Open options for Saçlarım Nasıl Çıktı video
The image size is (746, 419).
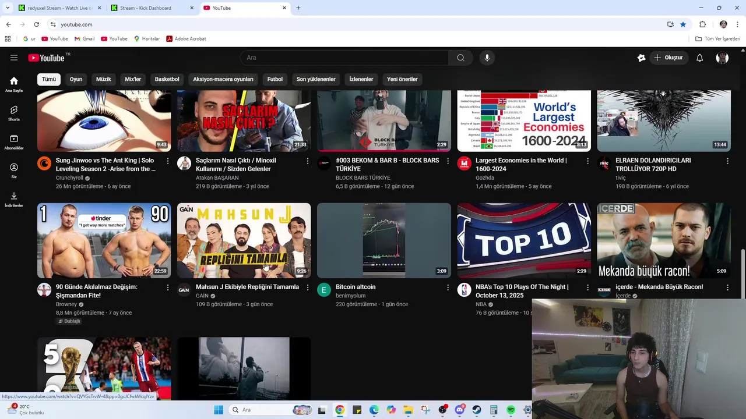[308, 161]
